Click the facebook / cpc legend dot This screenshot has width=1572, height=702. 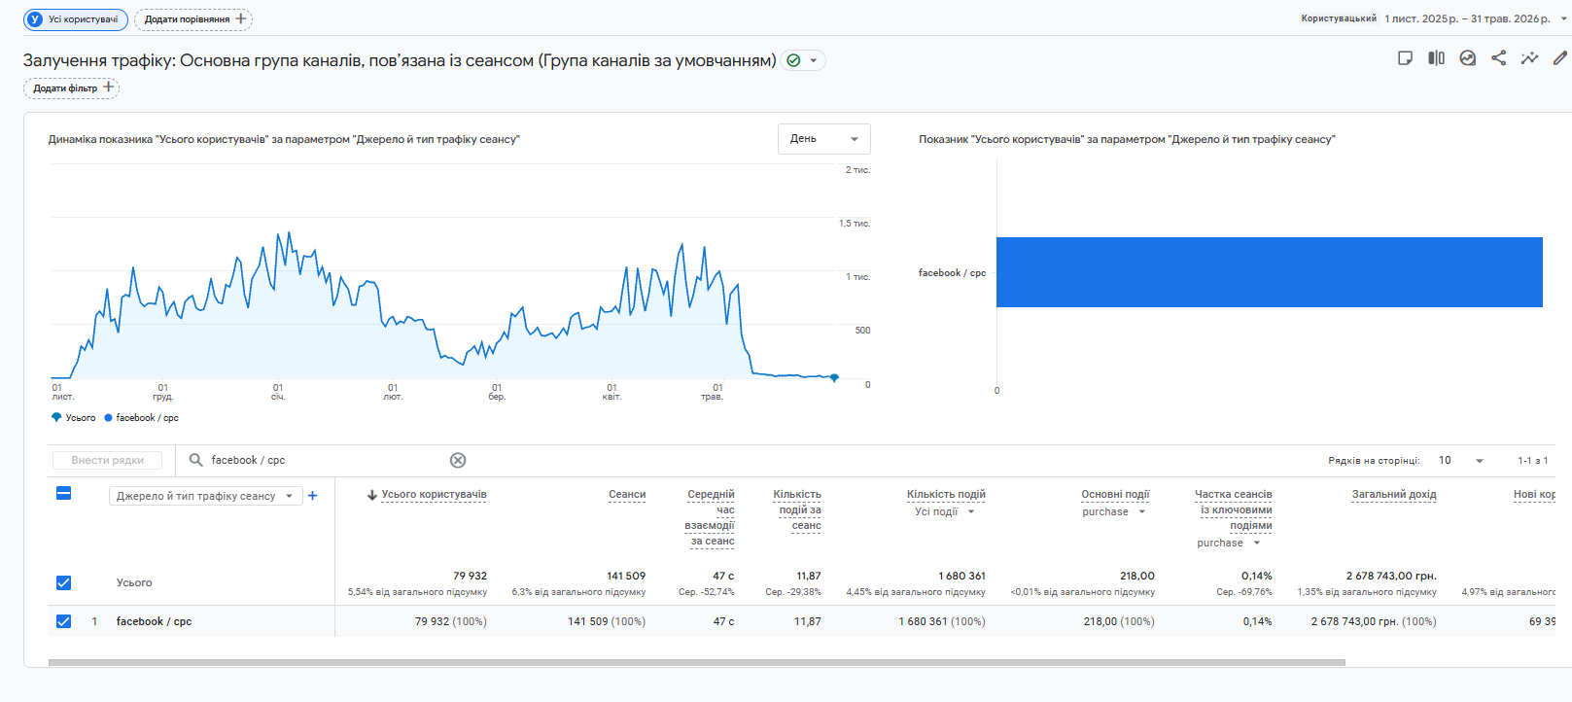click(108, 418)
